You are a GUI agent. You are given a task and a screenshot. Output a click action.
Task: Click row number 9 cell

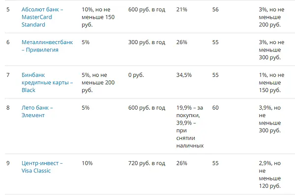8,163
